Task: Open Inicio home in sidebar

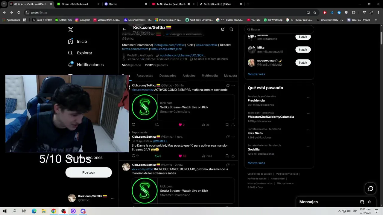Action: point(77,42)
